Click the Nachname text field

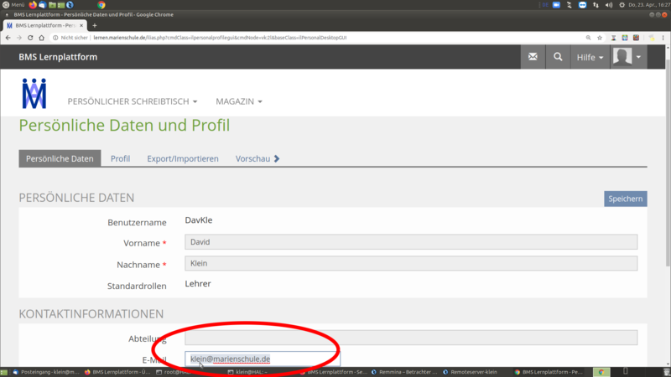coord(411,263)
